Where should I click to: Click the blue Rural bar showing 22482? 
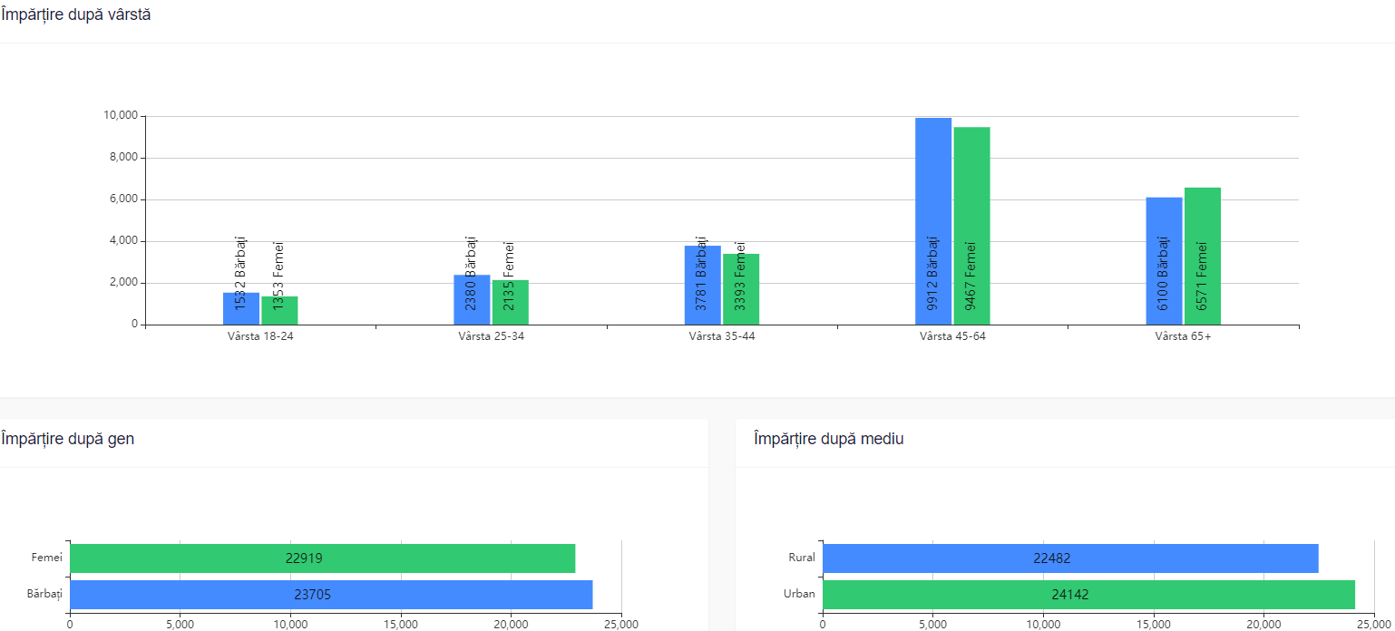[1070, 558]
